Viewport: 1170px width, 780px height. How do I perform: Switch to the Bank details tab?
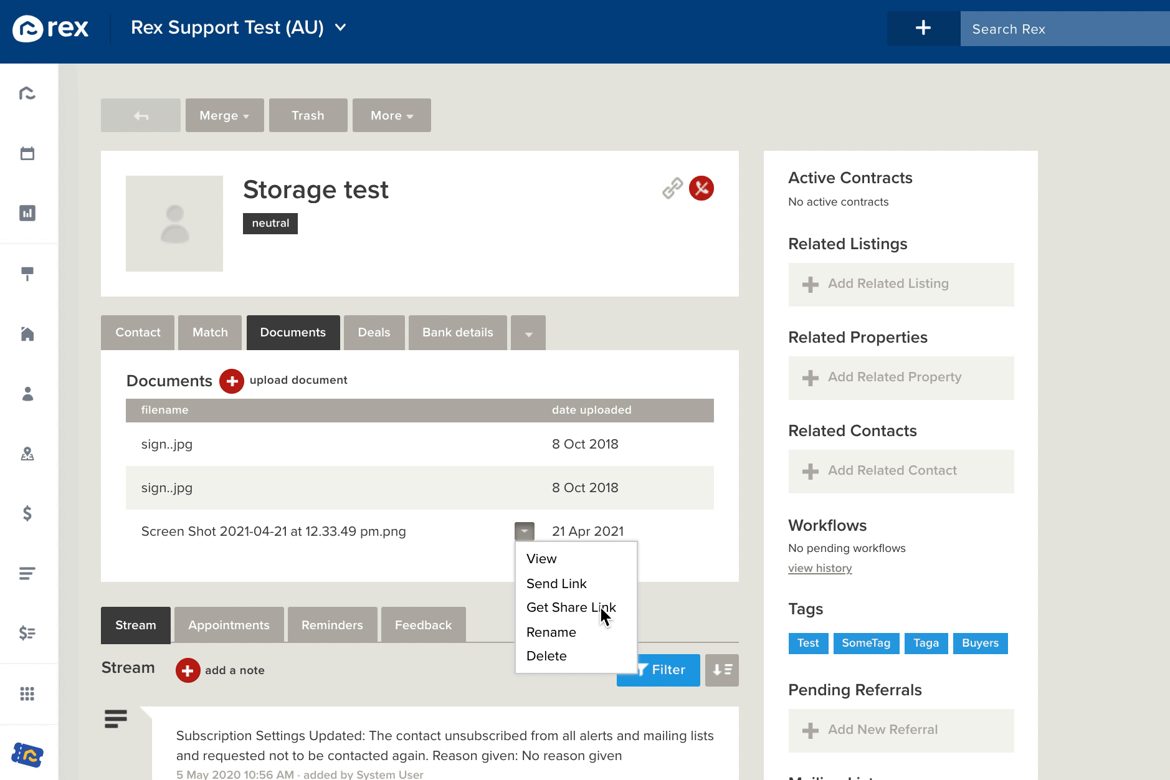click(457, 333)
